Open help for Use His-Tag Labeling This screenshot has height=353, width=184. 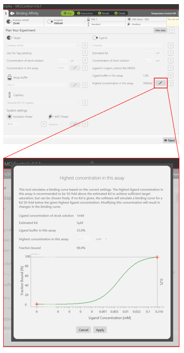click(85, 53)
